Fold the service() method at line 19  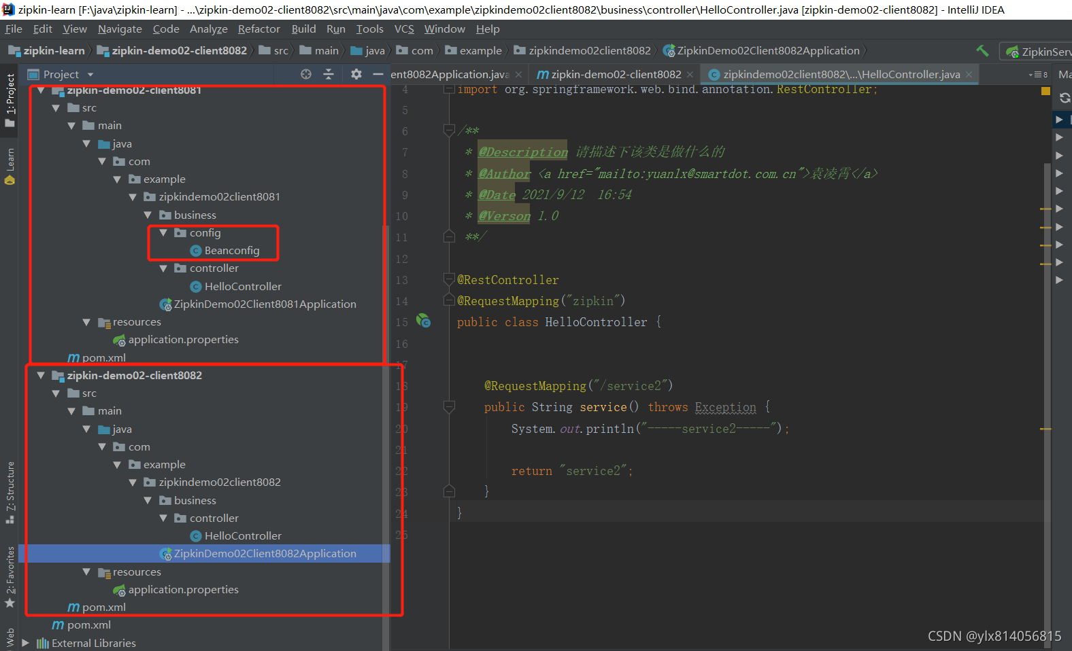449,406
